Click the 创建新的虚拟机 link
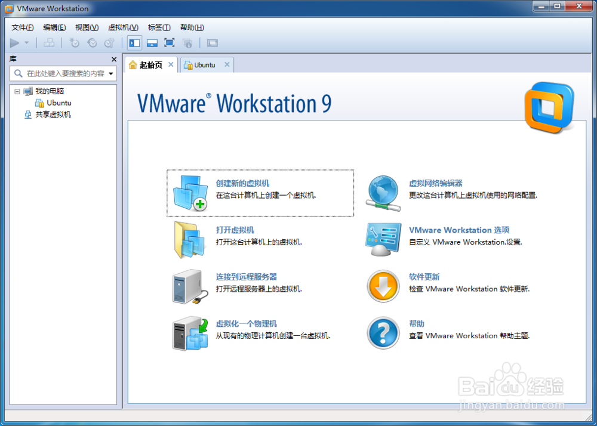The image size is (597, 426). pyautogui.click(x=242, y=183)
